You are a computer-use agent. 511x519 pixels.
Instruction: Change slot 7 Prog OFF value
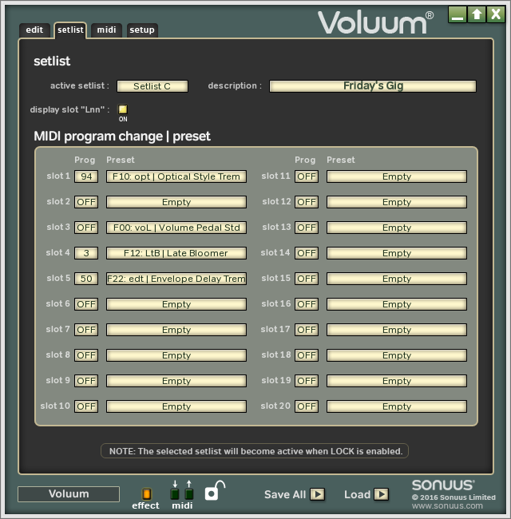click(x=86, y=330)
